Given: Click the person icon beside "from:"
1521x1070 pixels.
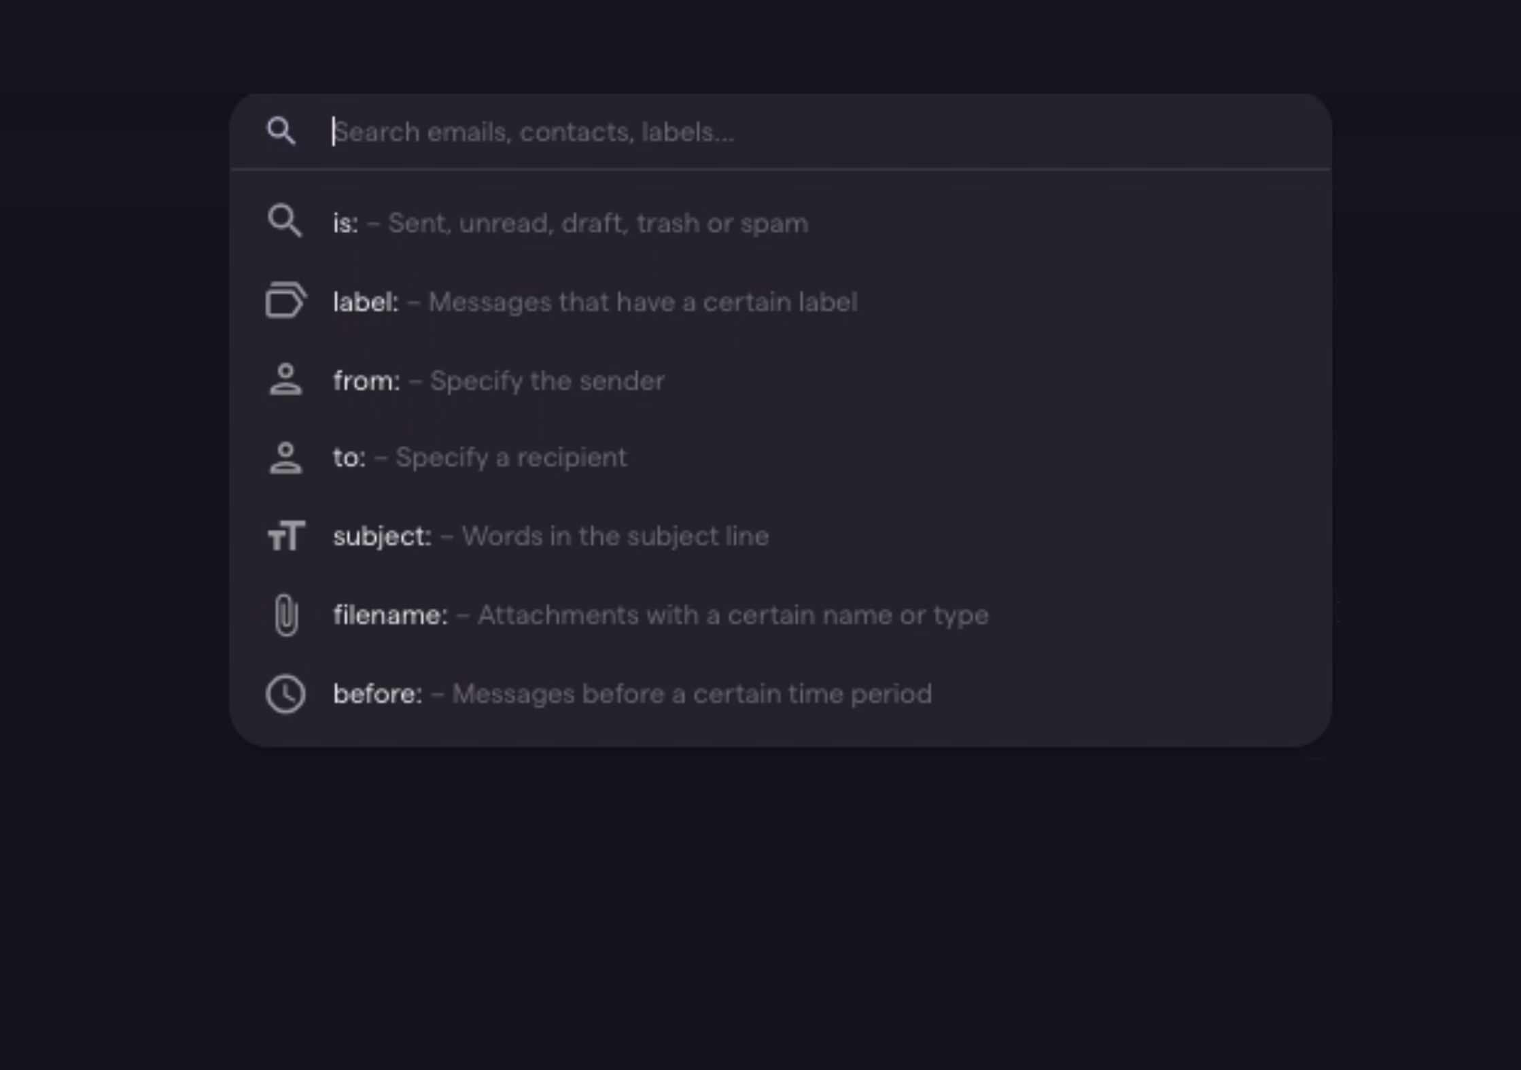Looking at the screenshot, I should pos(285,379).
